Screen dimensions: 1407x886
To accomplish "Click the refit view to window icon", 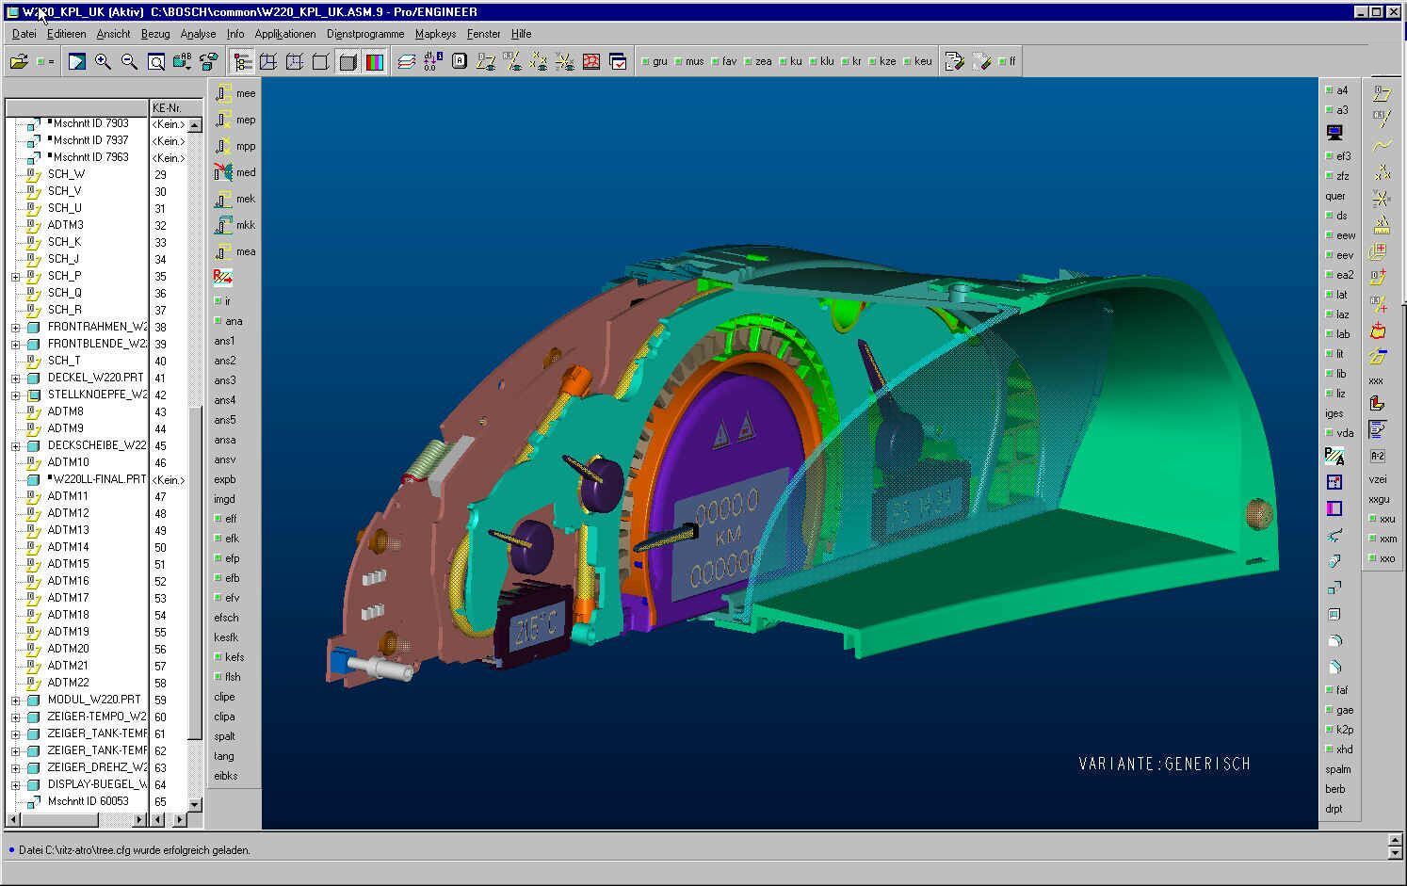I will click(x=156, y=62).
